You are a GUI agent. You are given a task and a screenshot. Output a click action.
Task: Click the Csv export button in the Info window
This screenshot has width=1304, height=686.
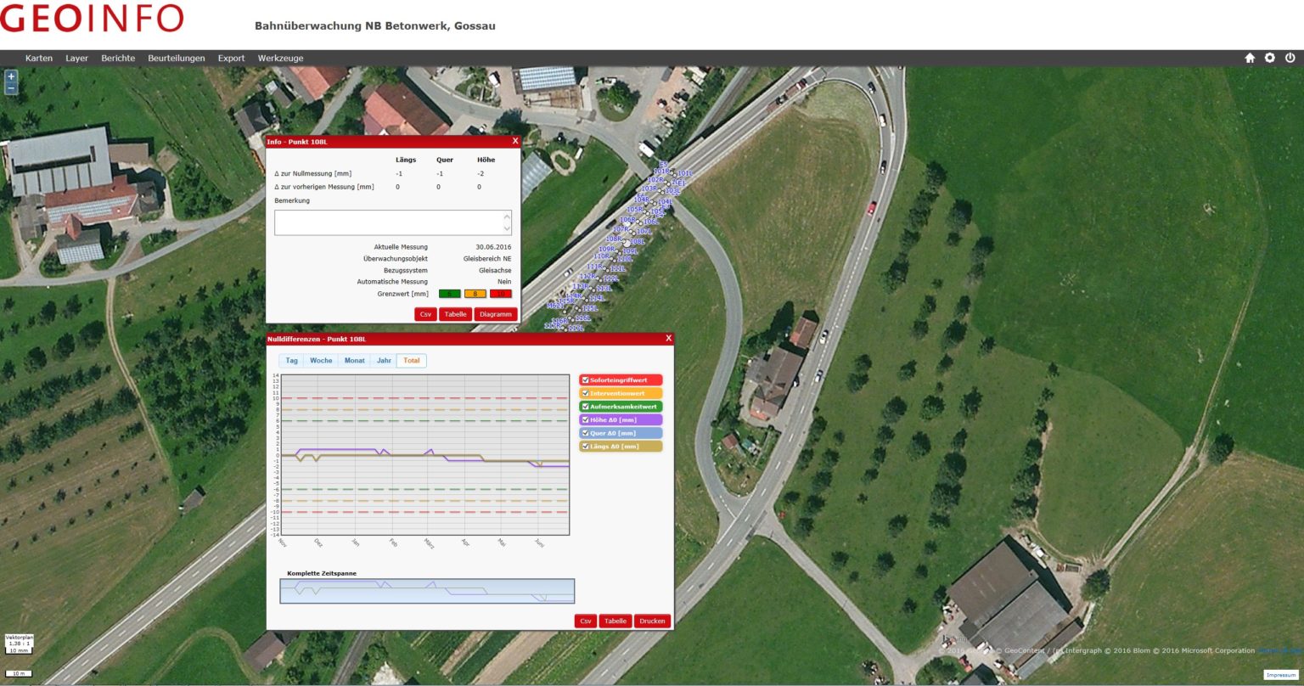tap(424, 313)
